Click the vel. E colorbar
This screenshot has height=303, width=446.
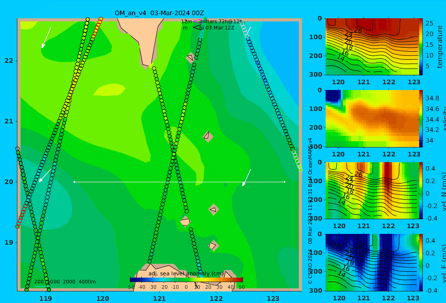pos(421,262)
